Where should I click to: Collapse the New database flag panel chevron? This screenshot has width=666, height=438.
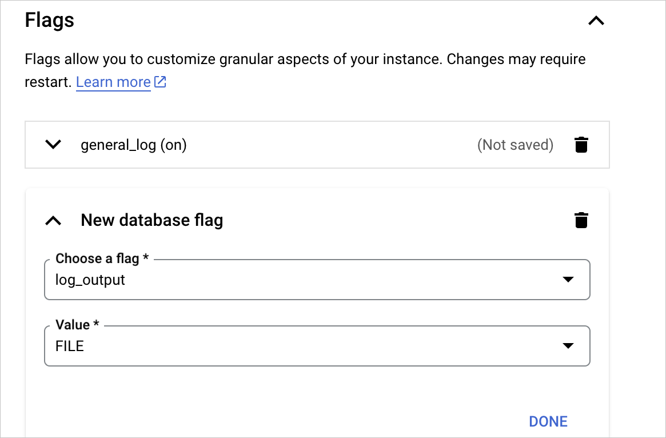[x=53, y=220]
